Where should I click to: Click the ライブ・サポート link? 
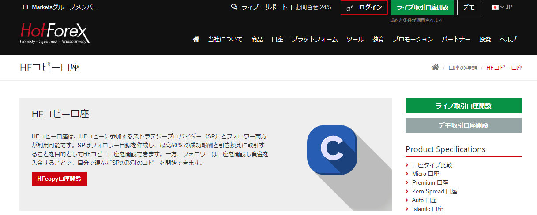coord(264,7)
